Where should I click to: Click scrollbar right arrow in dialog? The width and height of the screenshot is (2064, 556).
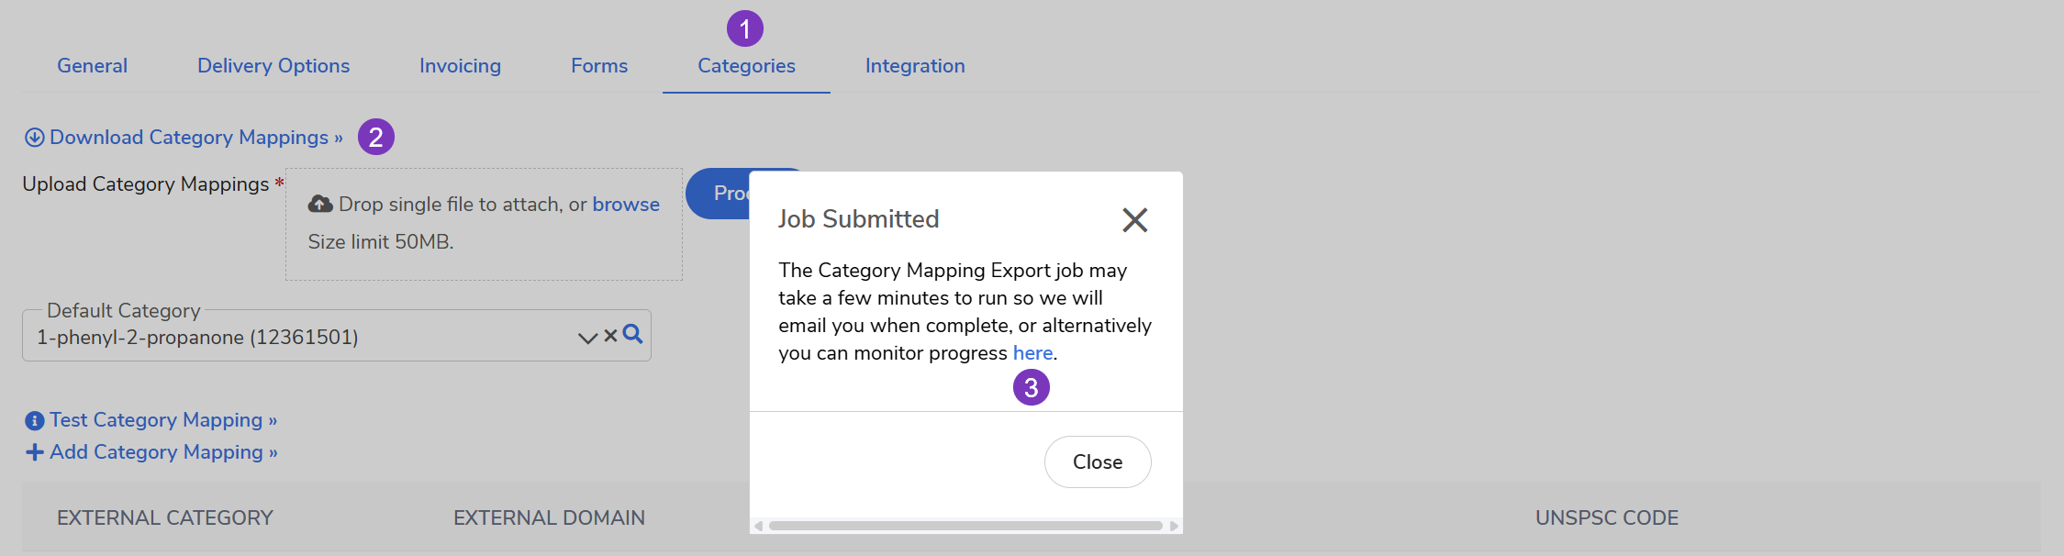click(x=1174, y=526)
